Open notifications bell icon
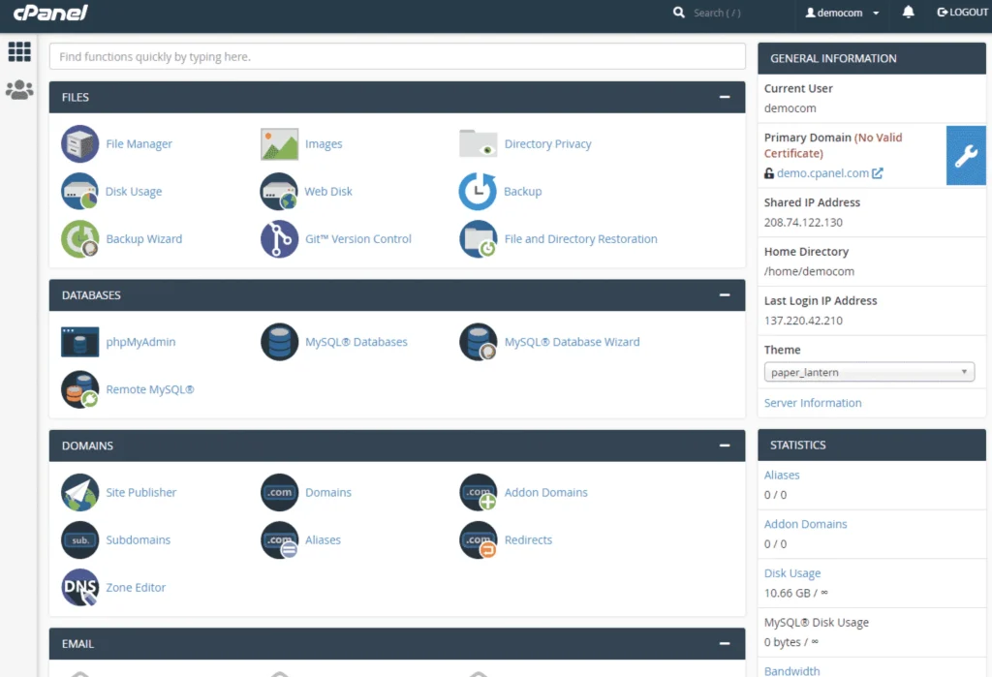 (908, 12)
